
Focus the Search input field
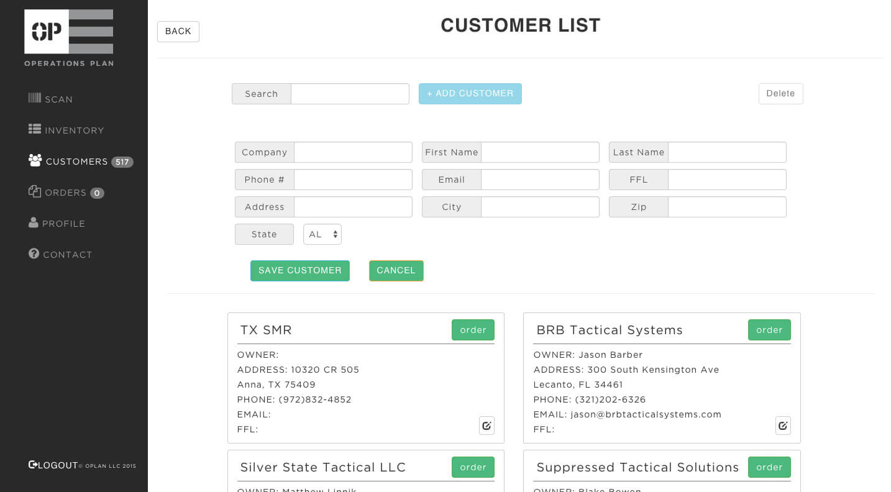pyautogui.click(x=350, y=94)
